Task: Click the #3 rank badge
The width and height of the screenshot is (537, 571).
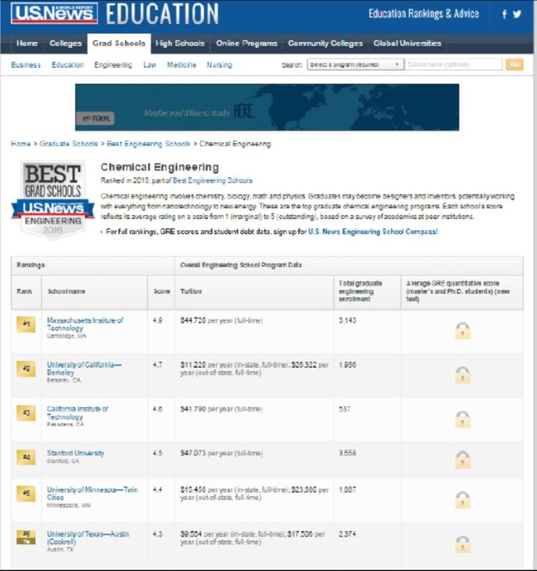Action: 26,413
